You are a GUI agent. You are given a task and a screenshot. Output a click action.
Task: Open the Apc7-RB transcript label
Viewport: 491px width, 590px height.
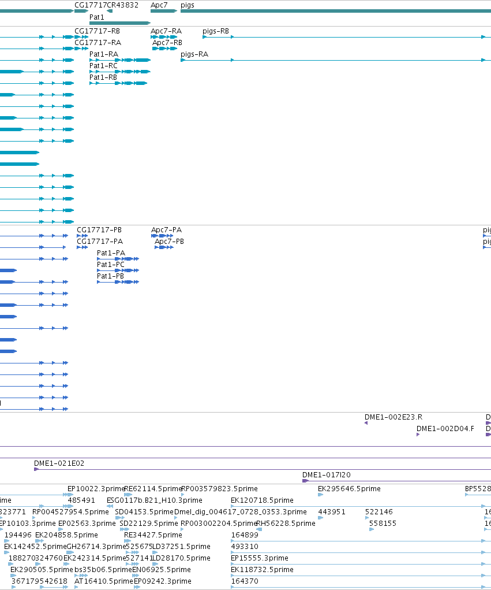(167, 43)
